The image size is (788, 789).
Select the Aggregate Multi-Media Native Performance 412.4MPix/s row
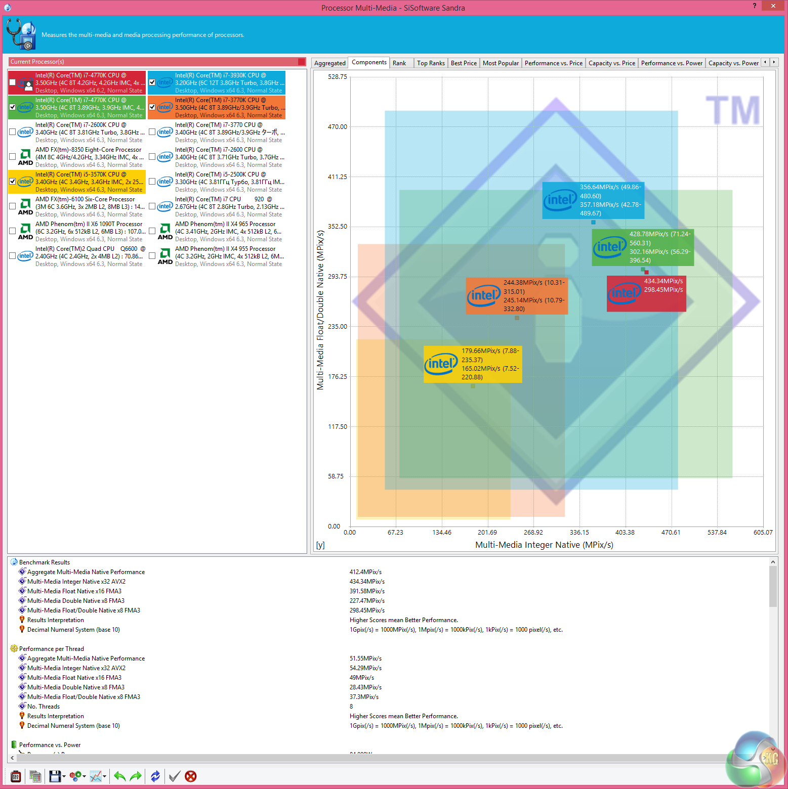[x=393, y=572]
